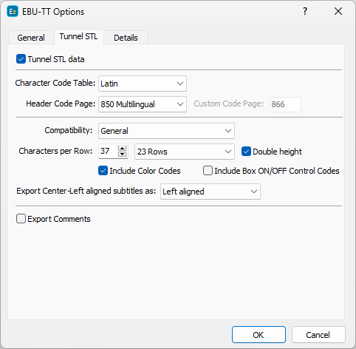Switch to the General tab

[31, 38]
